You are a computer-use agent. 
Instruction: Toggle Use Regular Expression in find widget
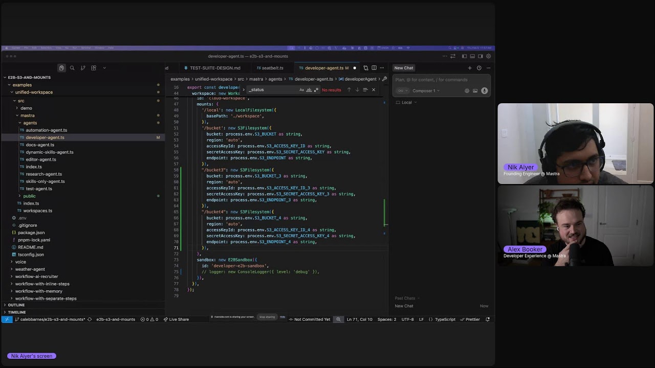click(316, 90)
